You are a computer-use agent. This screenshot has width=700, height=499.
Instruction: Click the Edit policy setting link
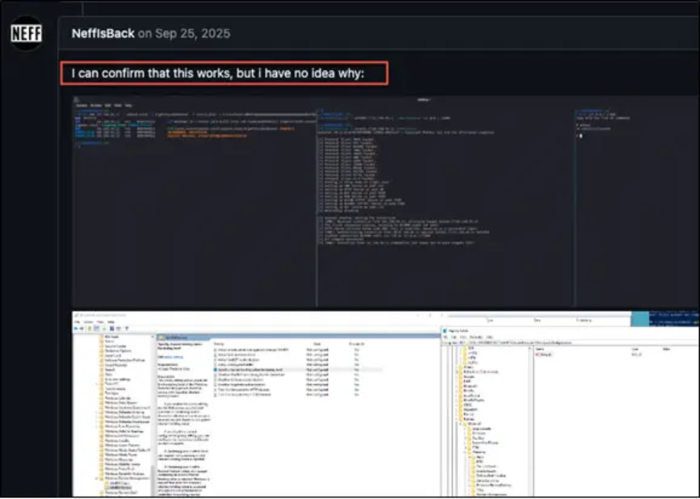coord(172,357)
